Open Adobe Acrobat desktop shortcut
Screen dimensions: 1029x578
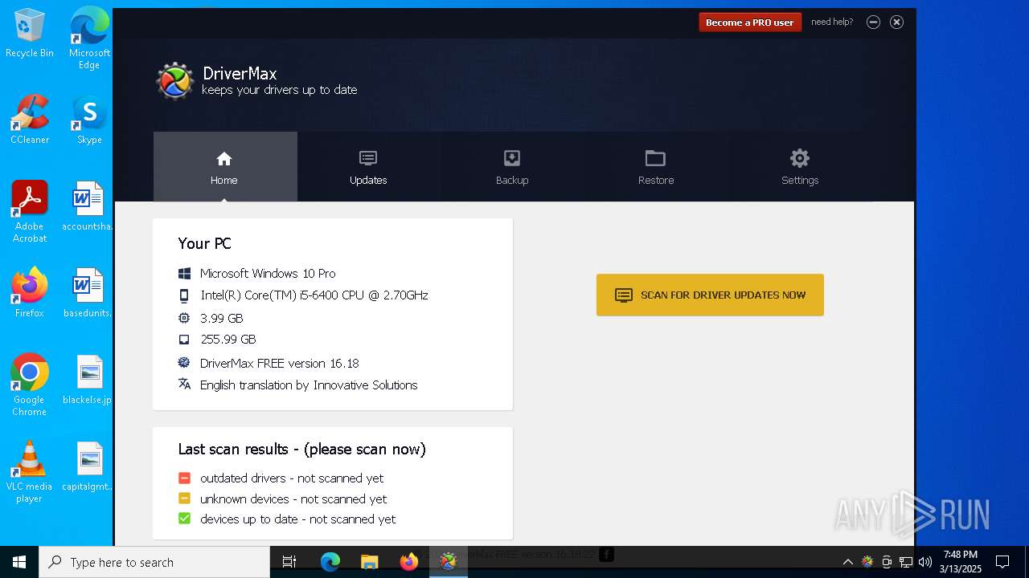coord(30,212)
